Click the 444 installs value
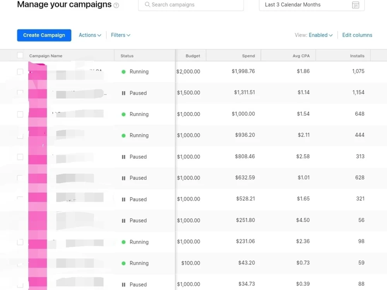This screenshot has width=387, height=290. tap(360, 135)
